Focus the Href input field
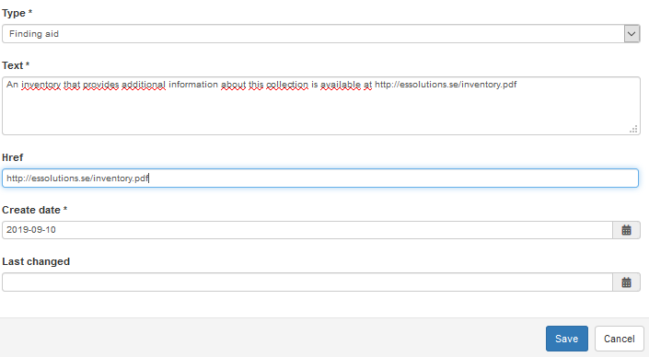 (320, 178)
